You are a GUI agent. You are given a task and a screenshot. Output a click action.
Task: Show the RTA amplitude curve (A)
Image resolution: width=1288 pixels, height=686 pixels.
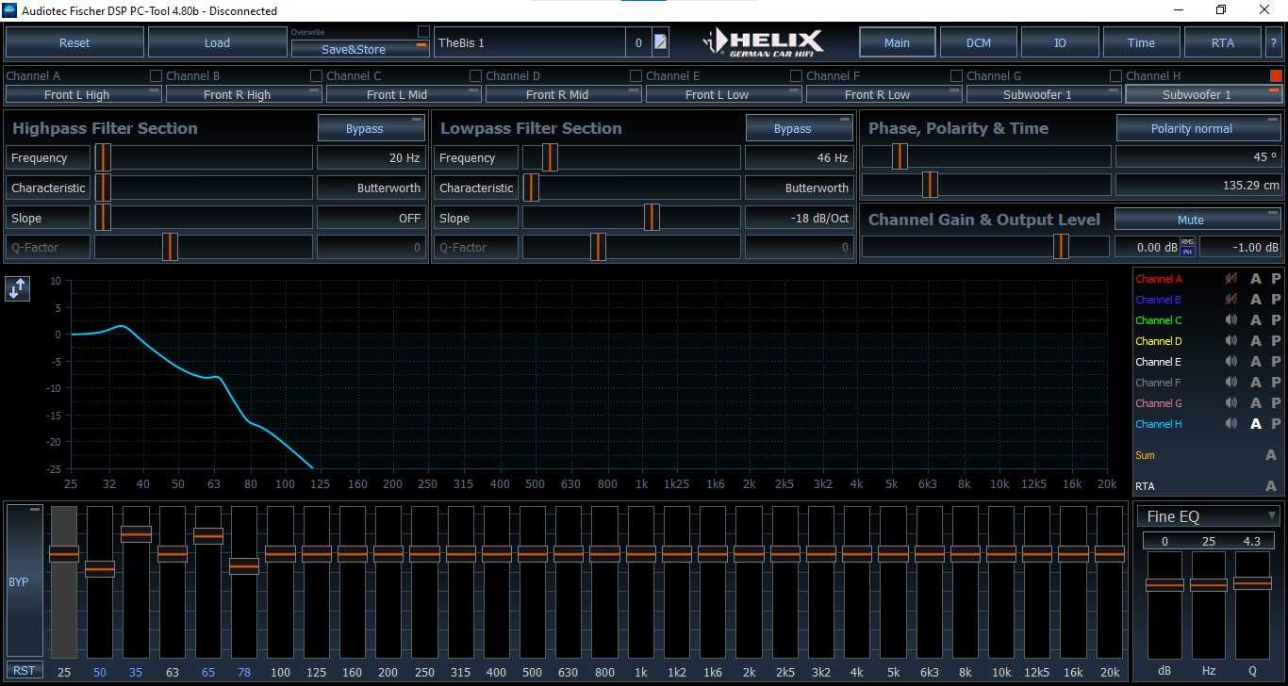1271,486
